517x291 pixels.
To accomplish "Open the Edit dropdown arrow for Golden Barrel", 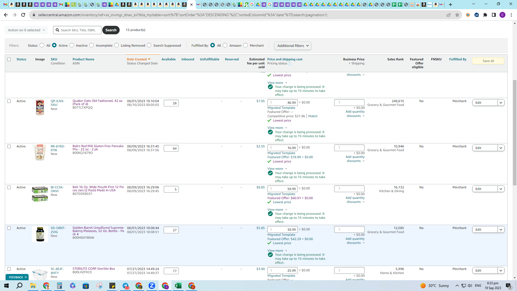I will point(501,230).
